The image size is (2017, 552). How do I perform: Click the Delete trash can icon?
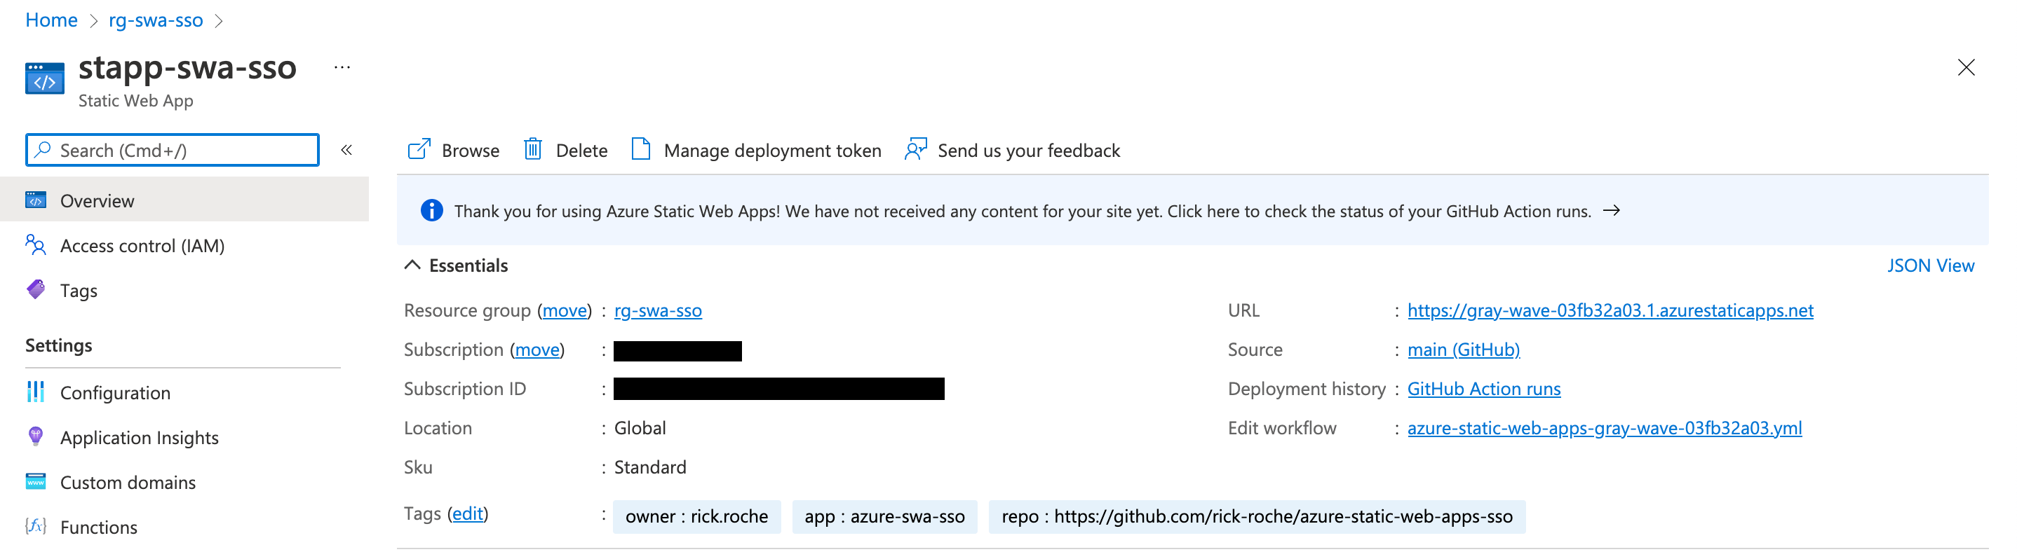pyautogui.click(x=533, y=149)
